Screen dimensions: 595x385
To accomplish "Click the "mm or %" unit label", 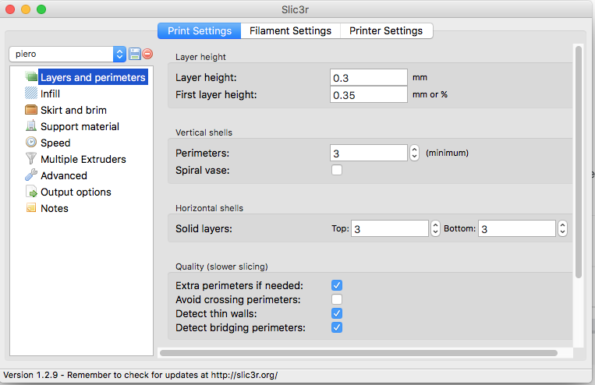I will tap(430, 94).
